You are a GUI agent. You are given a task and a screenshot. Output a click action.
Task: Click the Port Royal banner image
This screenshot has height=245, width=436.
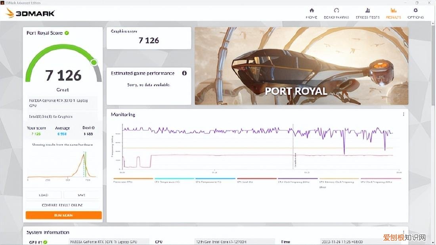(x=301, y=66)
